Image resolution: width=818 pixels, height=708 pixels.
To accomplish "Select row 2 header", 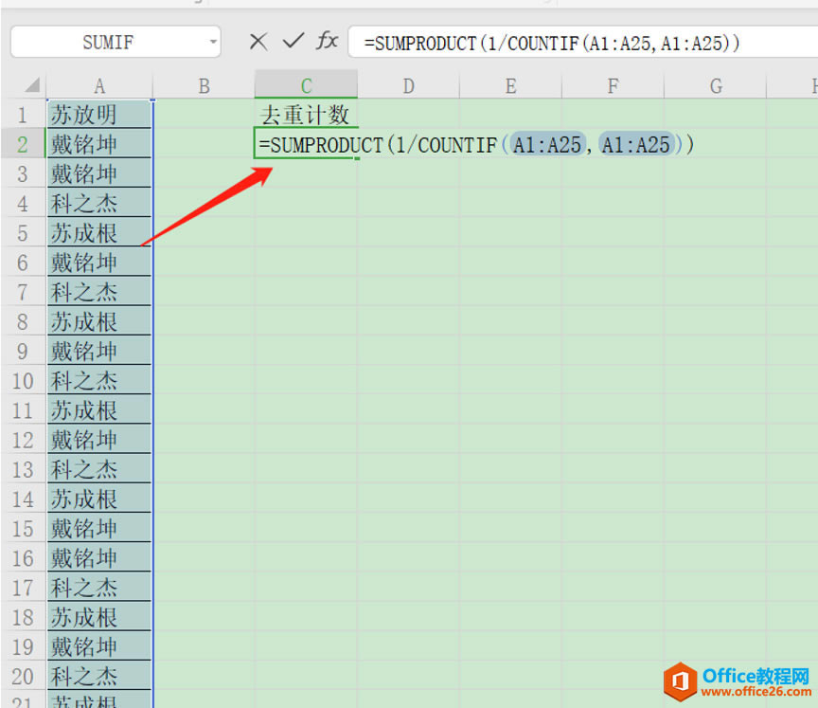I will click(23, 143).
